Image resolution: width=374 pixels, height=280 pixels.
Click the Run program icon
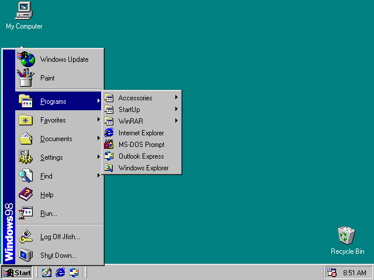(26, 213)
